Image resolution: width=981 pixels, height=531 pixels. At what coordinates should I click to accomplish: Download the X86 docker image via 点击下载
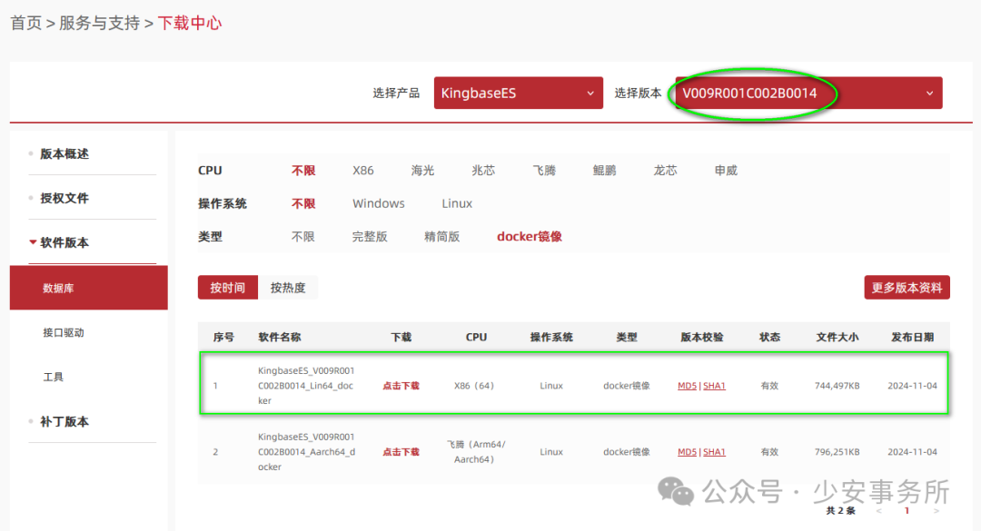401,385
